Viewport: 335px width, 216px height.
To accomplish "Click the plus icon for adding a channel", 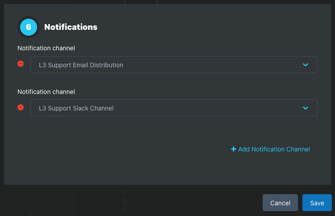I will (x=233, y=149).
